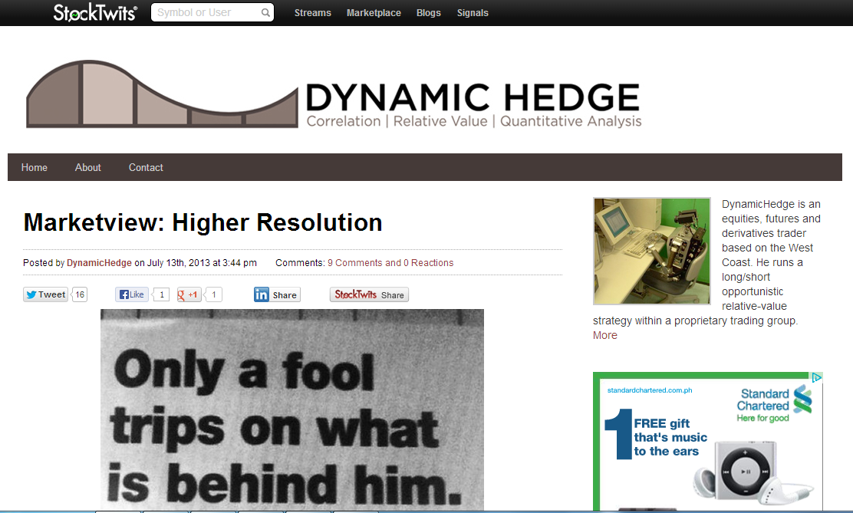
Task: Open the 9 Comments and 0 Reactions link
Action: pos(390,263)
